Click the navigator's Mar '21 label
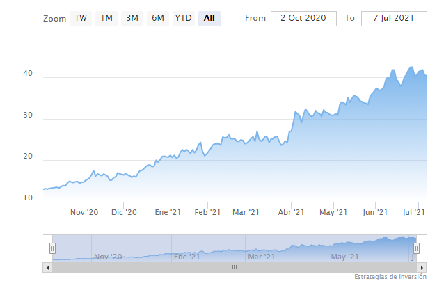This screenshot has height=288, width=437. click(262, 257)
